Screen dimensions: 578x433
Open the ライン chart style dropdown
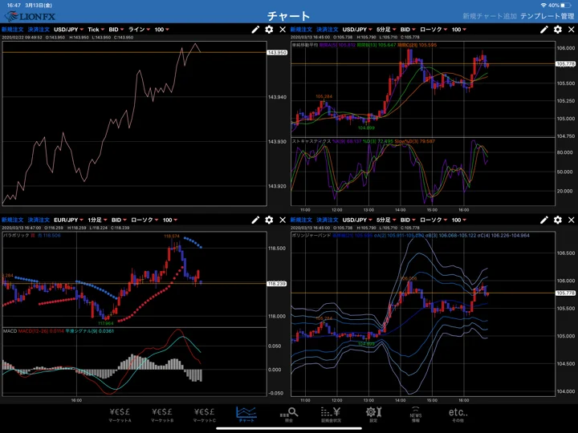tap(139, 30)
